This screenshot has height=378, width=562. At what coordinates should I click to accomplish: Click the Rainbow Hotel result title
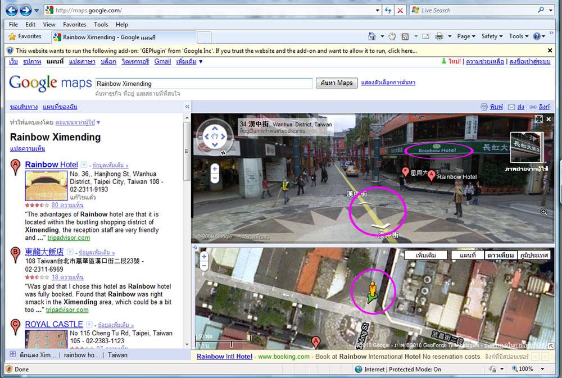pos(51,165)
